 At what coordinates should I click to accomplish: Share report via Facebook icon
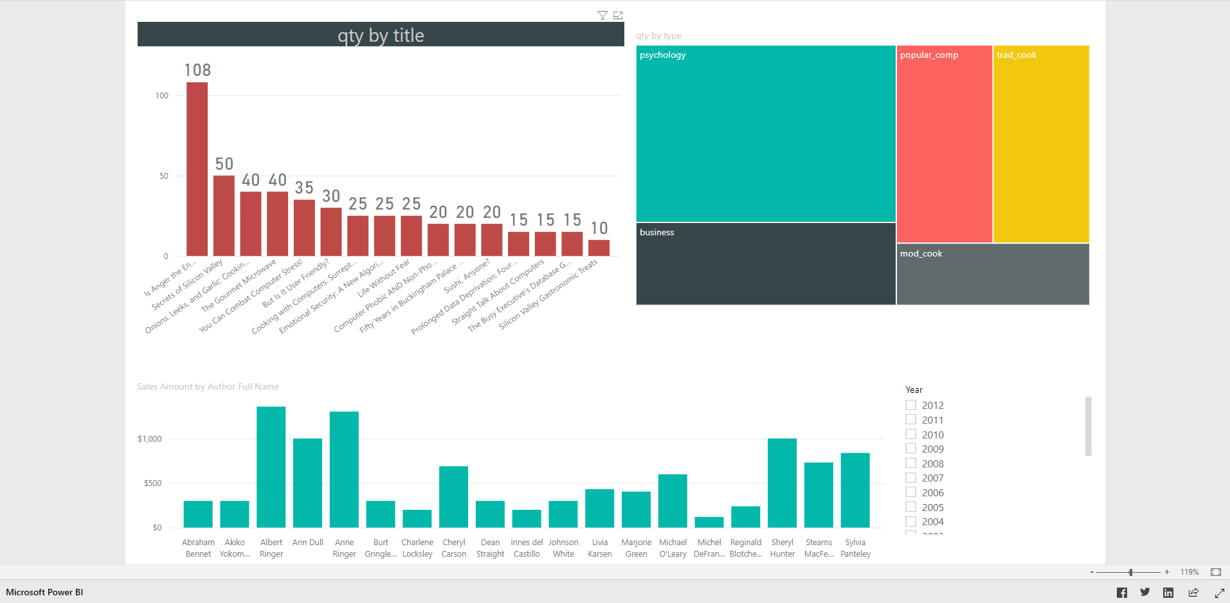click(1121, 593)
